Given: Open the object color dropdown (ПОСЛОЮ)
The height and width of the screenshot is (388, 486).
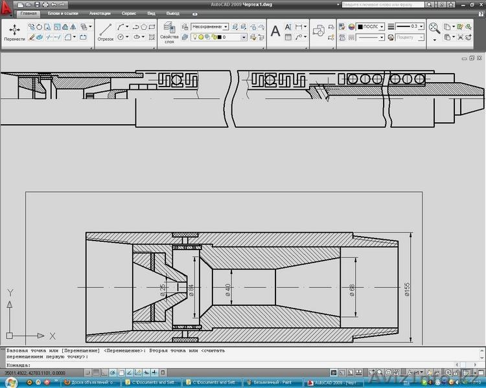Looking at the screenshot, I should coord(371,27).
